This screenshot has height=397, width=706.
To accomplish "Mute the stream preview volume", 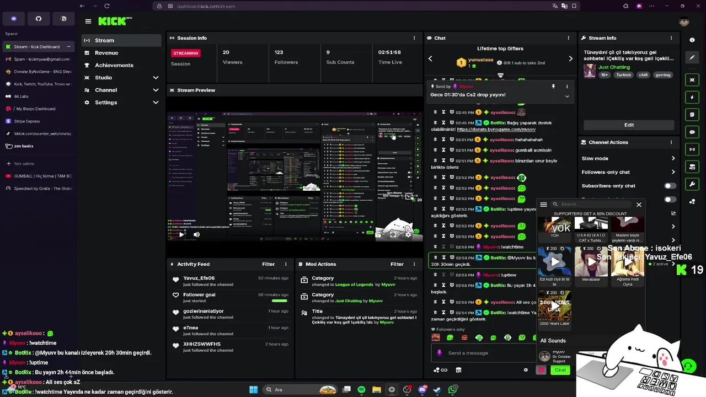I will click(x=196, y=234).
